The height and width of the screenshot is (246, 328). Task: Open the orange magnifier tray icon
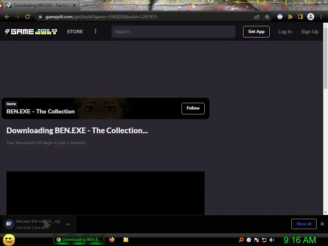pyautogui.click(x=241, y=240)
